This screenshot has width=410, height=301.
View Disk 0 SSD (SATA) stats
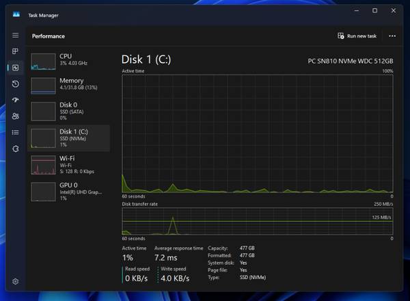68,112
